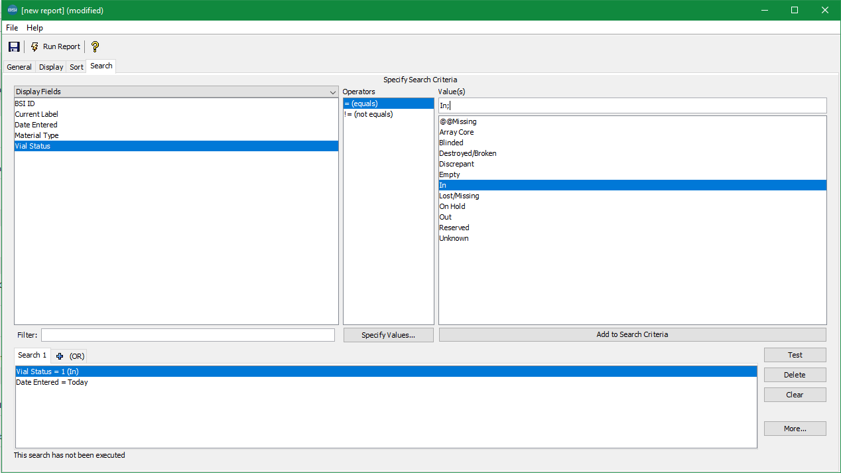Click the Save floppy disk icon
The width and height of the screenshot is (841, 473).
tap(14, 46)
